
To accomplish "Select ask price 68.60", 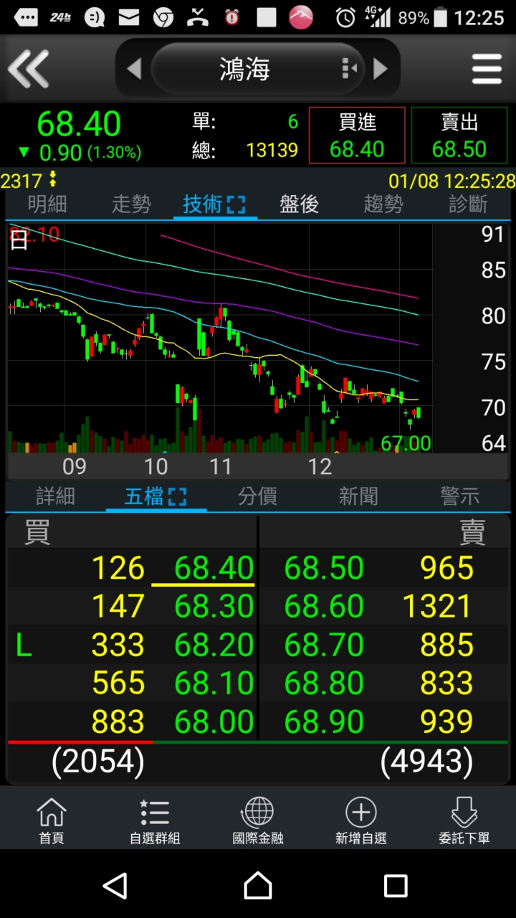I will (x=324, y=607).
